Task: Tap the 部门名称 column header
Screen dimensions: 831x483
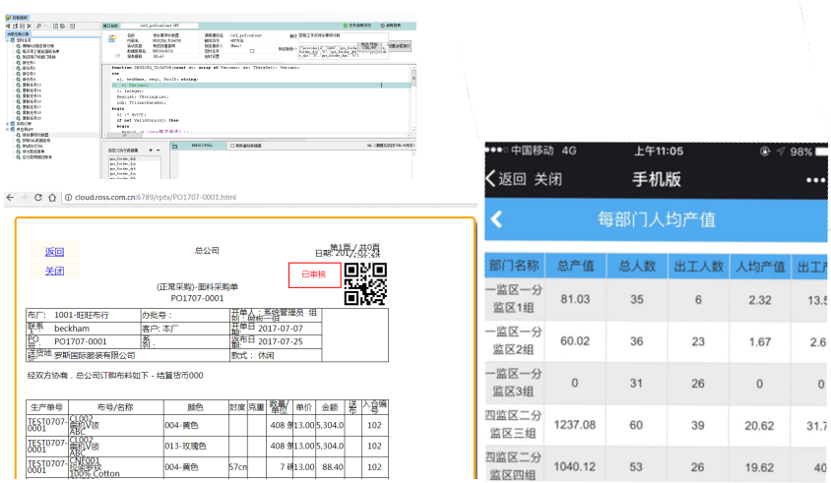Action: point(514,266)
